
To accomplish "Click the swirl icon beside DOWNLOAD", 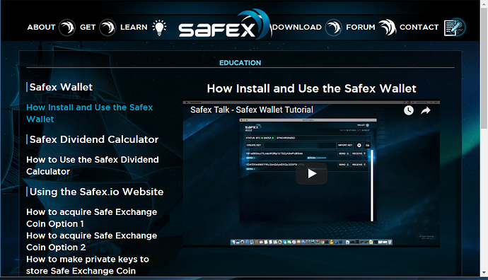I will pos(333,28).
